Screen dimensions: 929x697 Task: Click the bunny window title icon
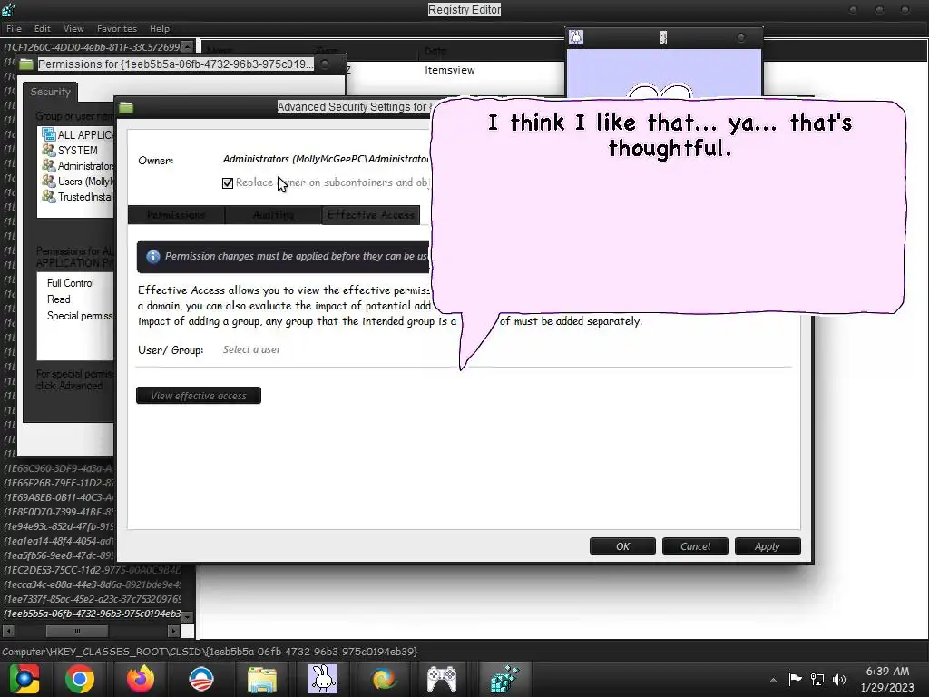click(576, 37)
